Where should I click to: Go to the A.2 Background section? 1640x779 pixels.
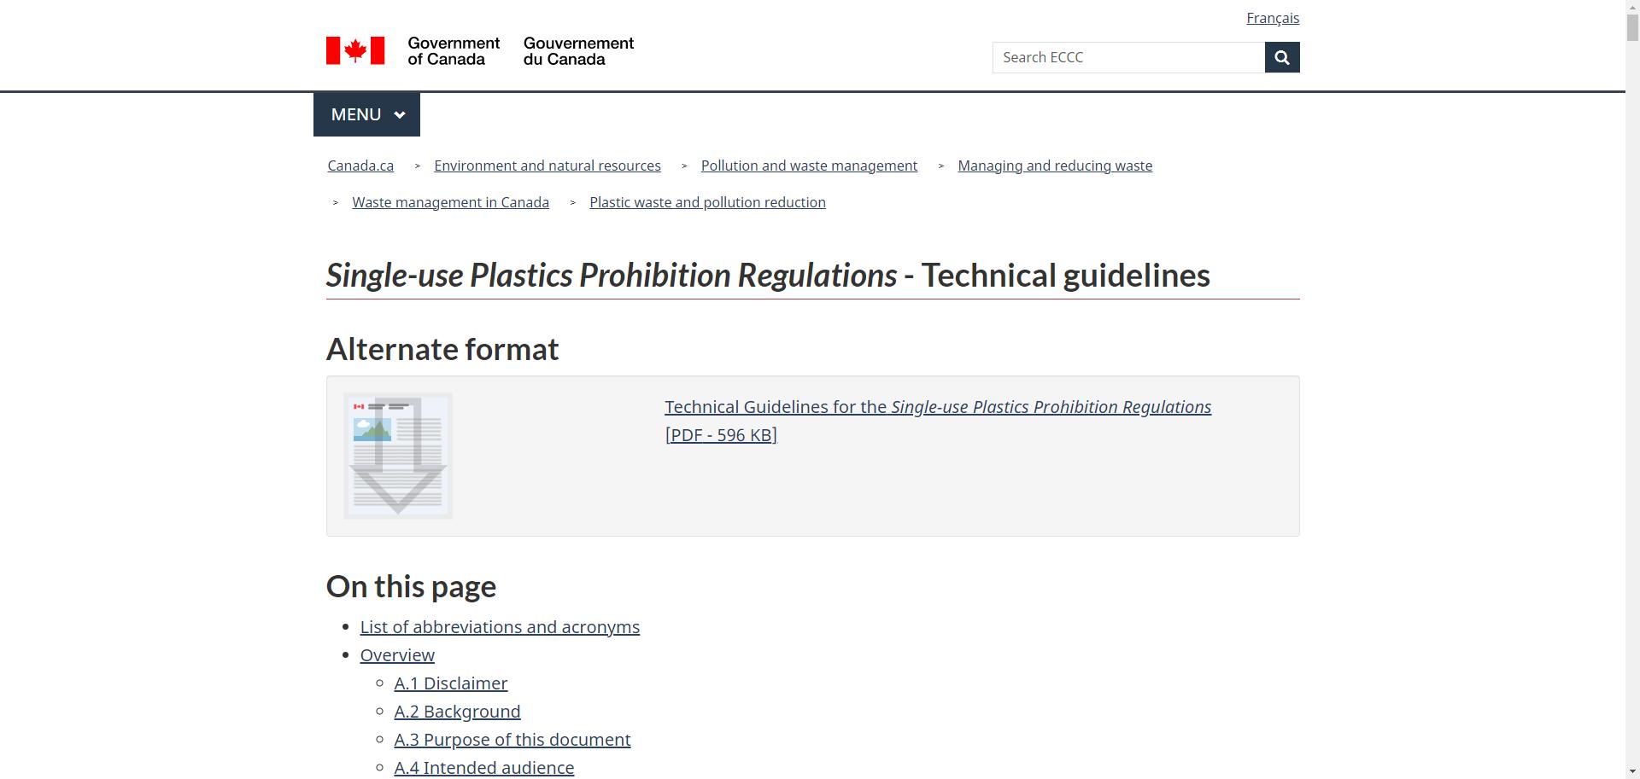(457, 712)
